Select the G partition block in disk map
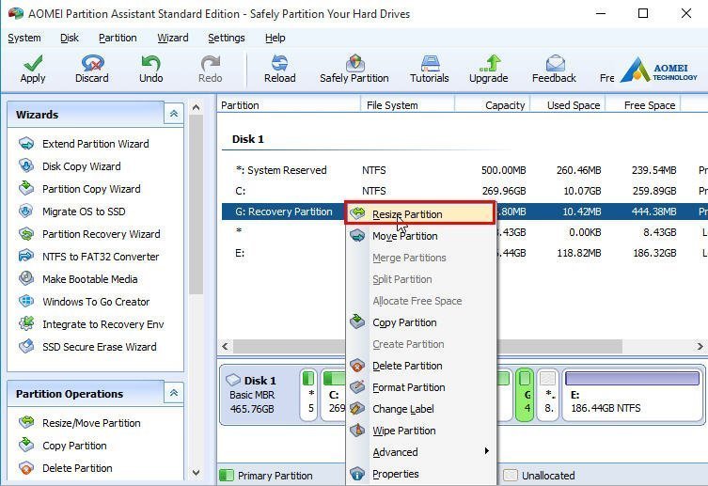 (525, 396)
